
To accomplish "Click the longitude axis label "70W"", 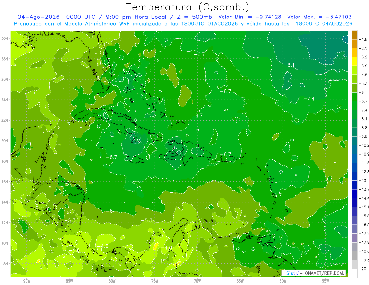I will pyautogui.click(x=197, y=281).
